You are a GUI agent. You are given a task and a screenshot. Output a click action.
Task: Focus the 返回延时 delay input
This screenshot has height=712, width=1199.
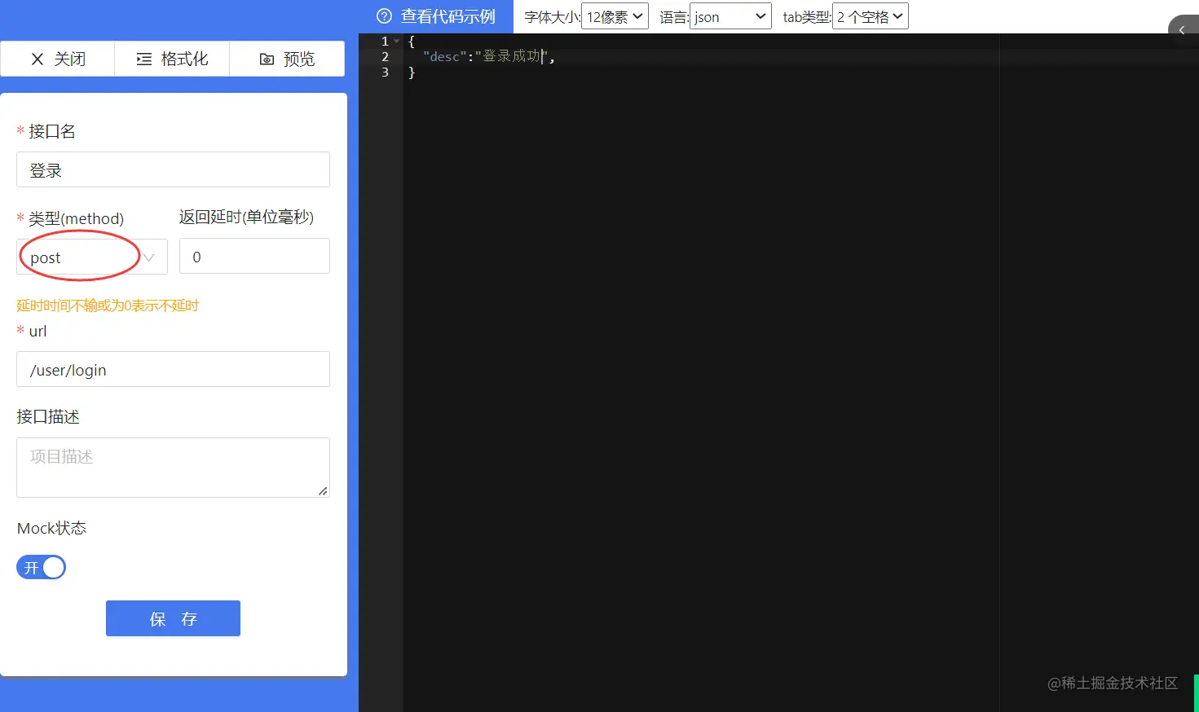click(x=254, y=256)
